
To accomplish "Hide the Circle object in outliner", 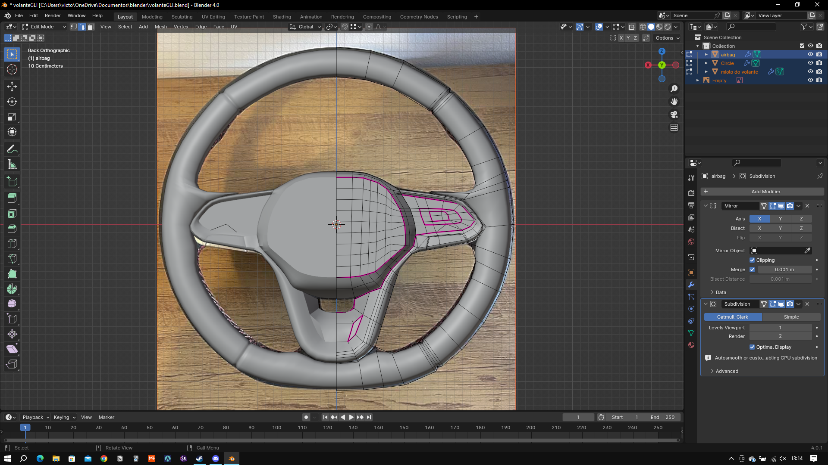I will pyautogui.click(x=810, y=63).
